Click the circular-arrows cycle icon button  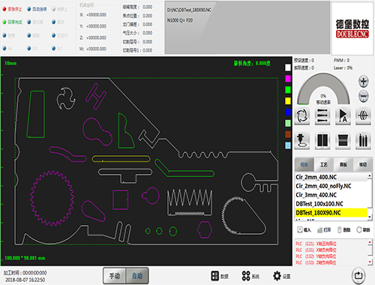[x=302, y=116]
